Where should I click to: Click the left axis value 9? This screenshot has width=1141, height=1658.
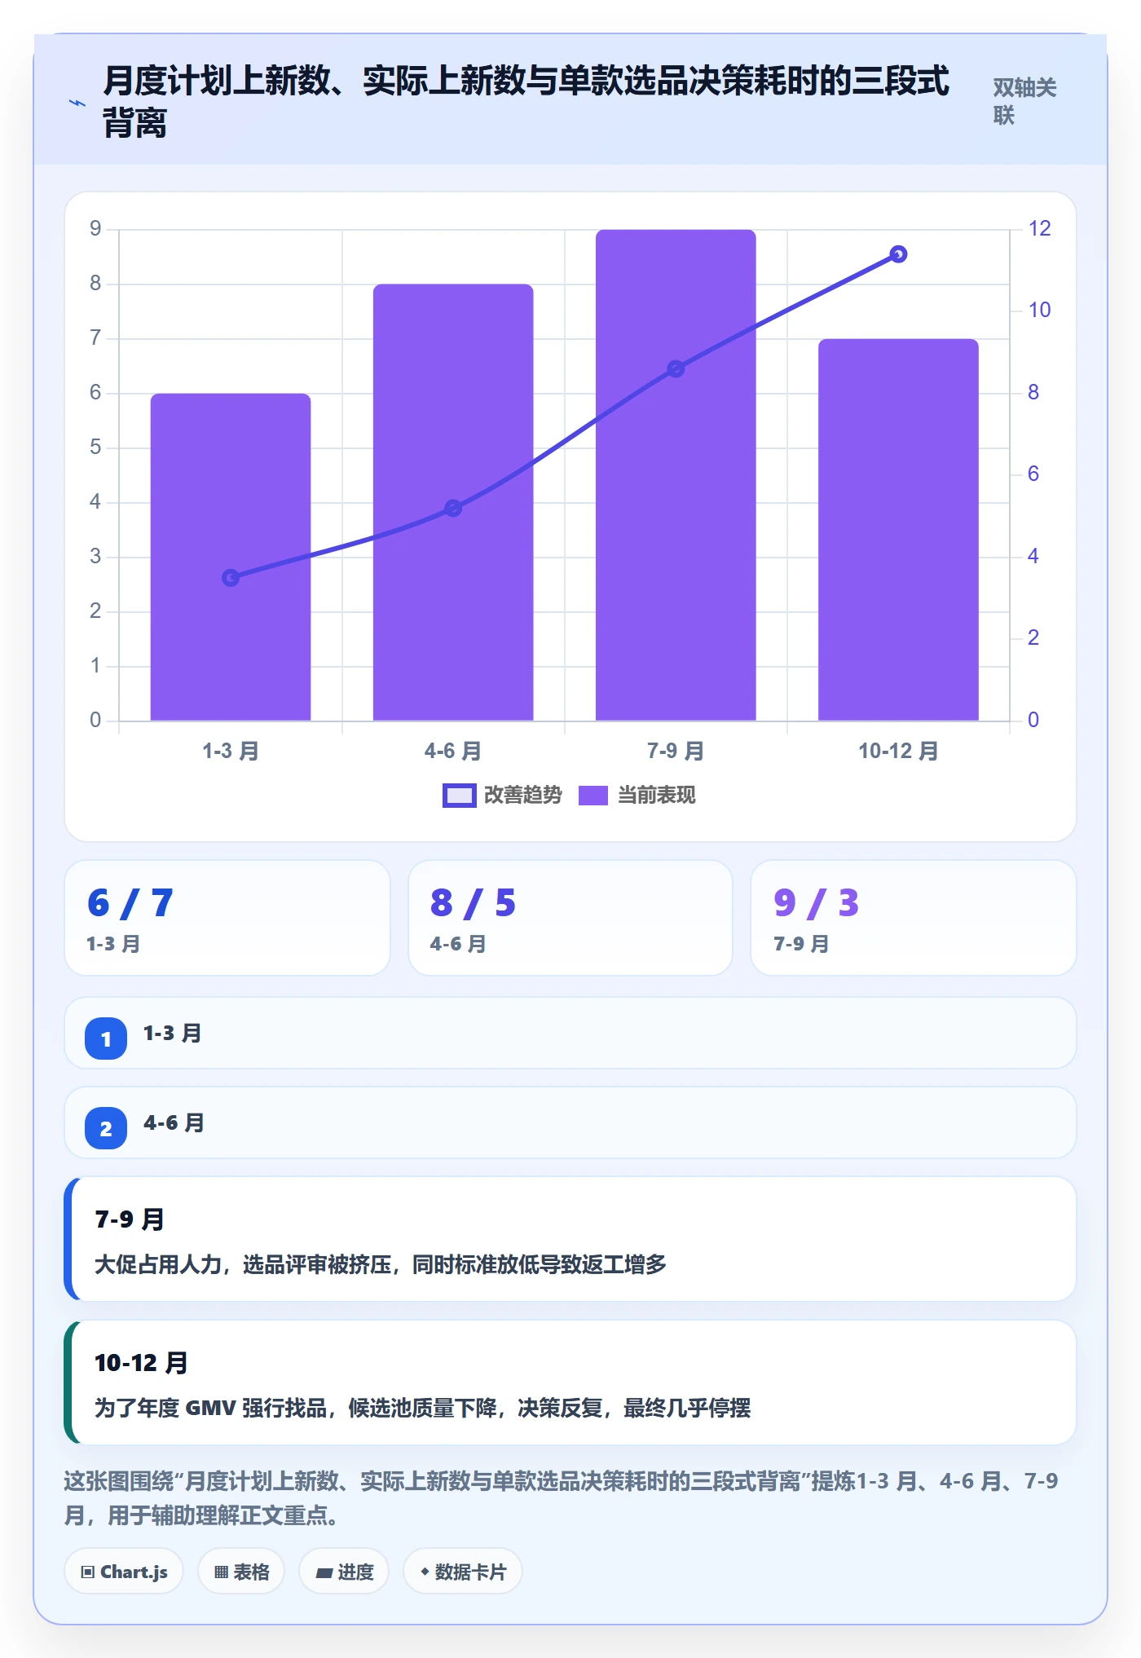(x=95, y=229)
